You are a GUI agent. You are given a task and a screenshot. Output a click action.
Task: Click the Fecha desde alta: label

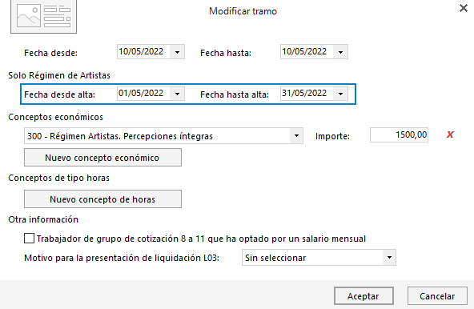click(x=59, y=94)
